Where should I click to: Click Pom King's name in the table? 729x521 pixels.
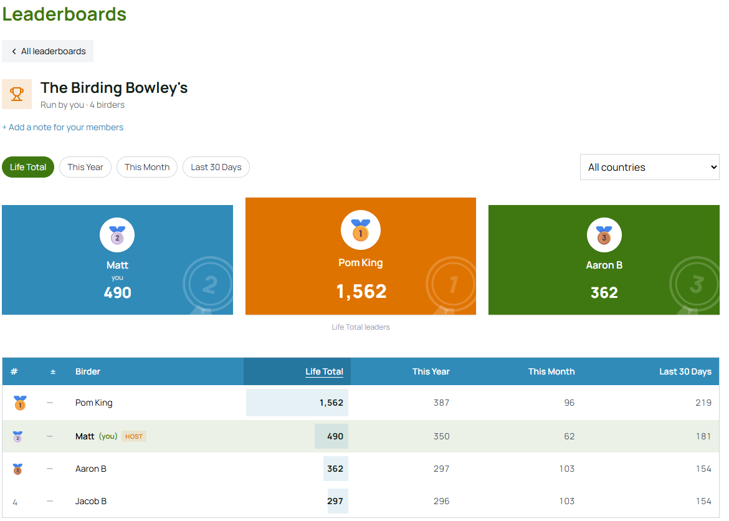(x=94, y=403)
